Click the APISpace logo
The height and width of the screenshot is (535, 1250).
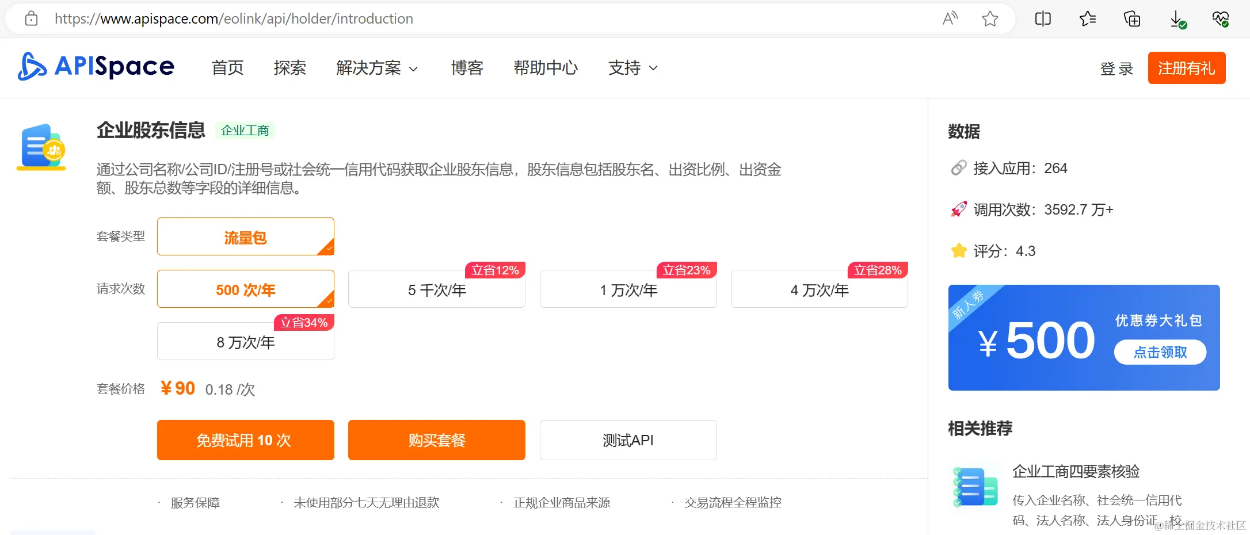pyautogui.click(x=96, y=66)
